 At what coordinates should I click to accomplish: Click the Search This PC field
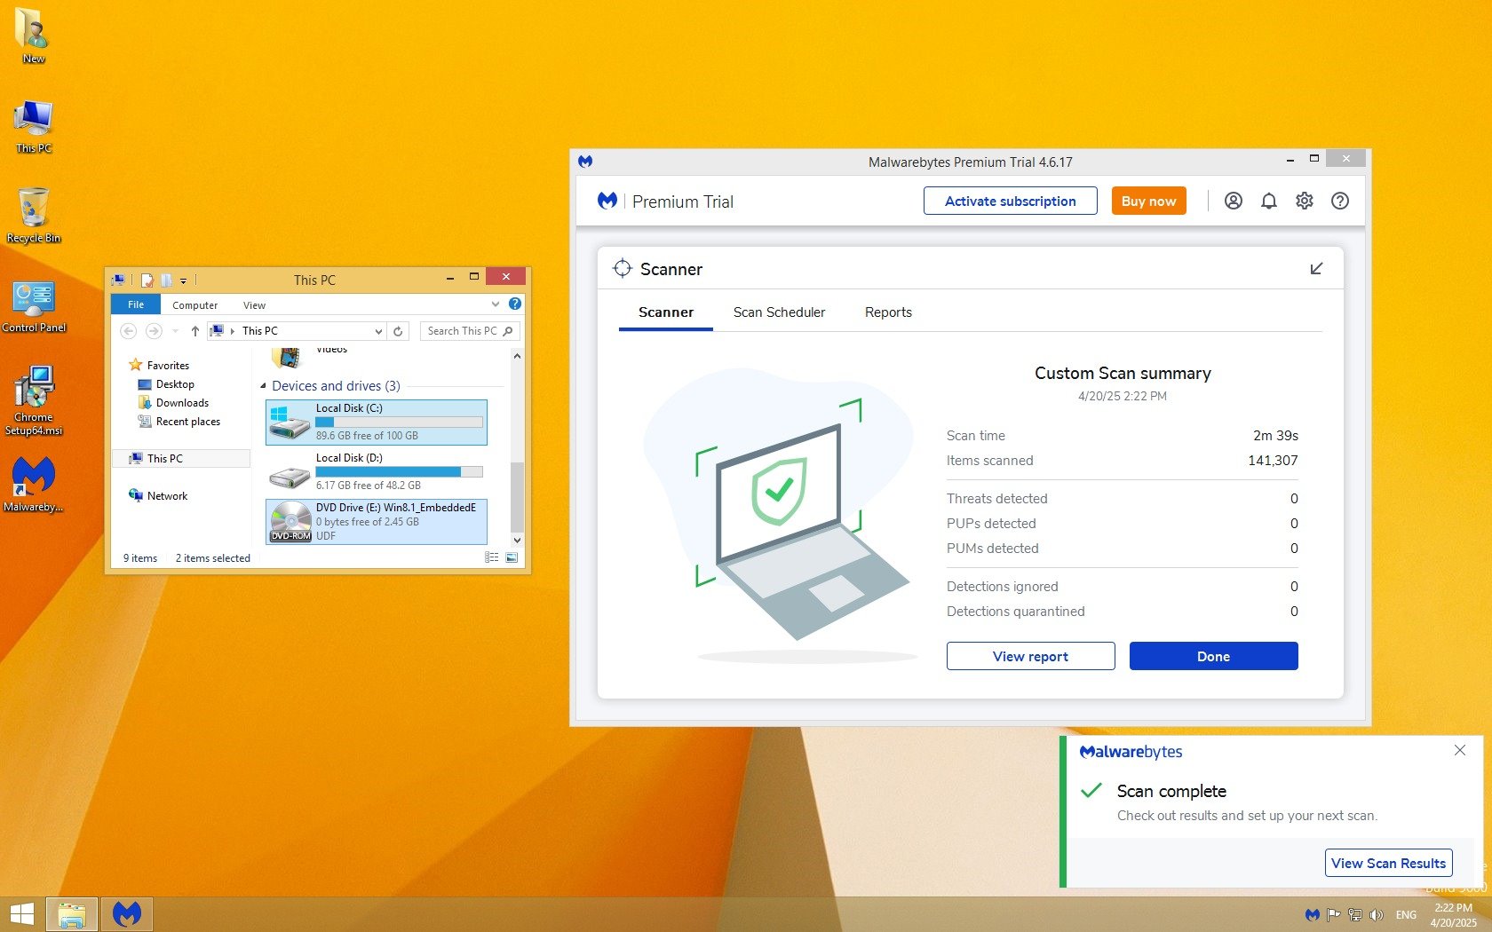coord(470,331)
